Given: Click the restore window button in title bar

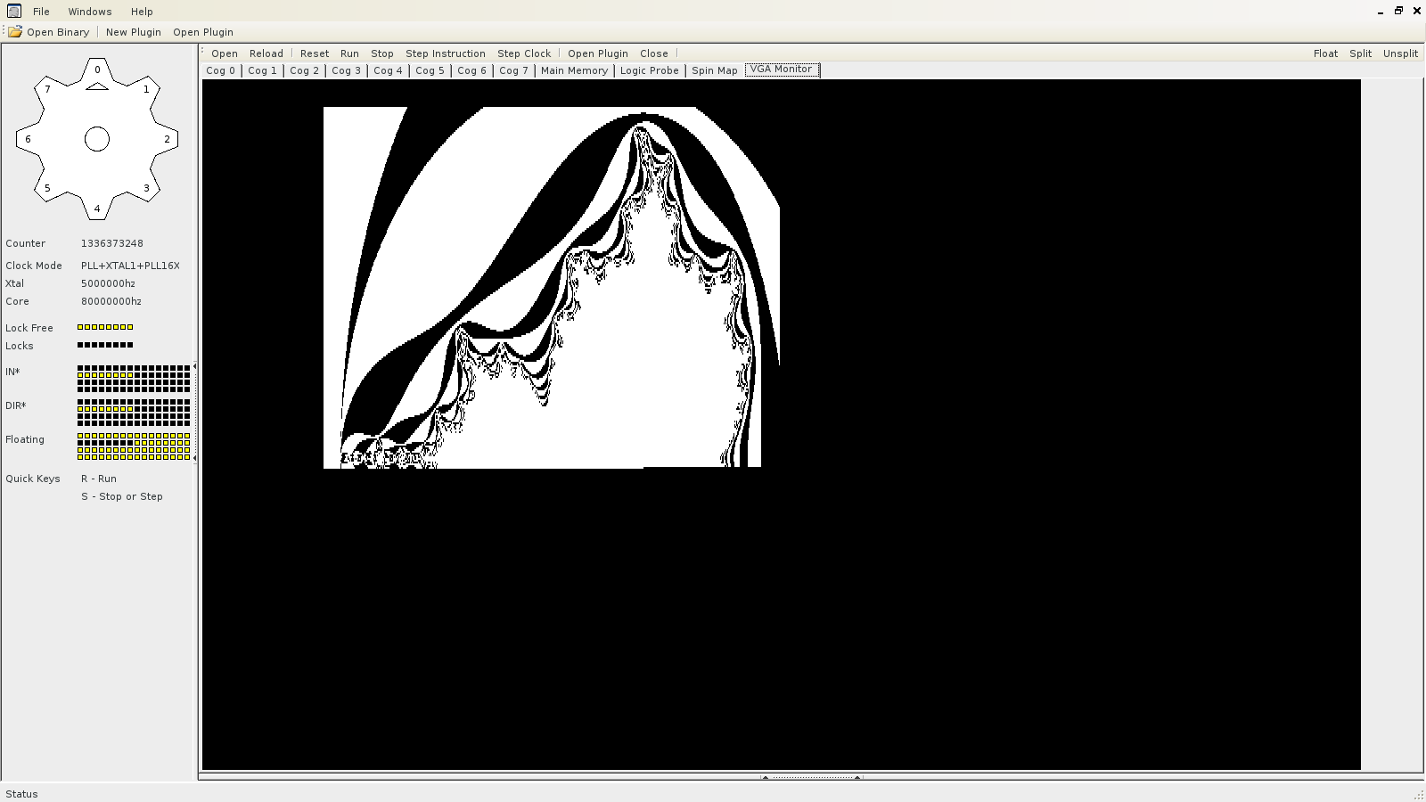Looking at the screenshot, I should [x=1398, y=11].
